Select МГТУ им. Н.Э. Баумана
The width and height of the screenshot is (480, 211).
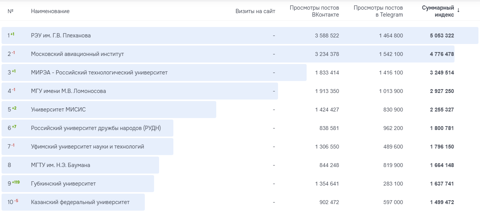60,165
